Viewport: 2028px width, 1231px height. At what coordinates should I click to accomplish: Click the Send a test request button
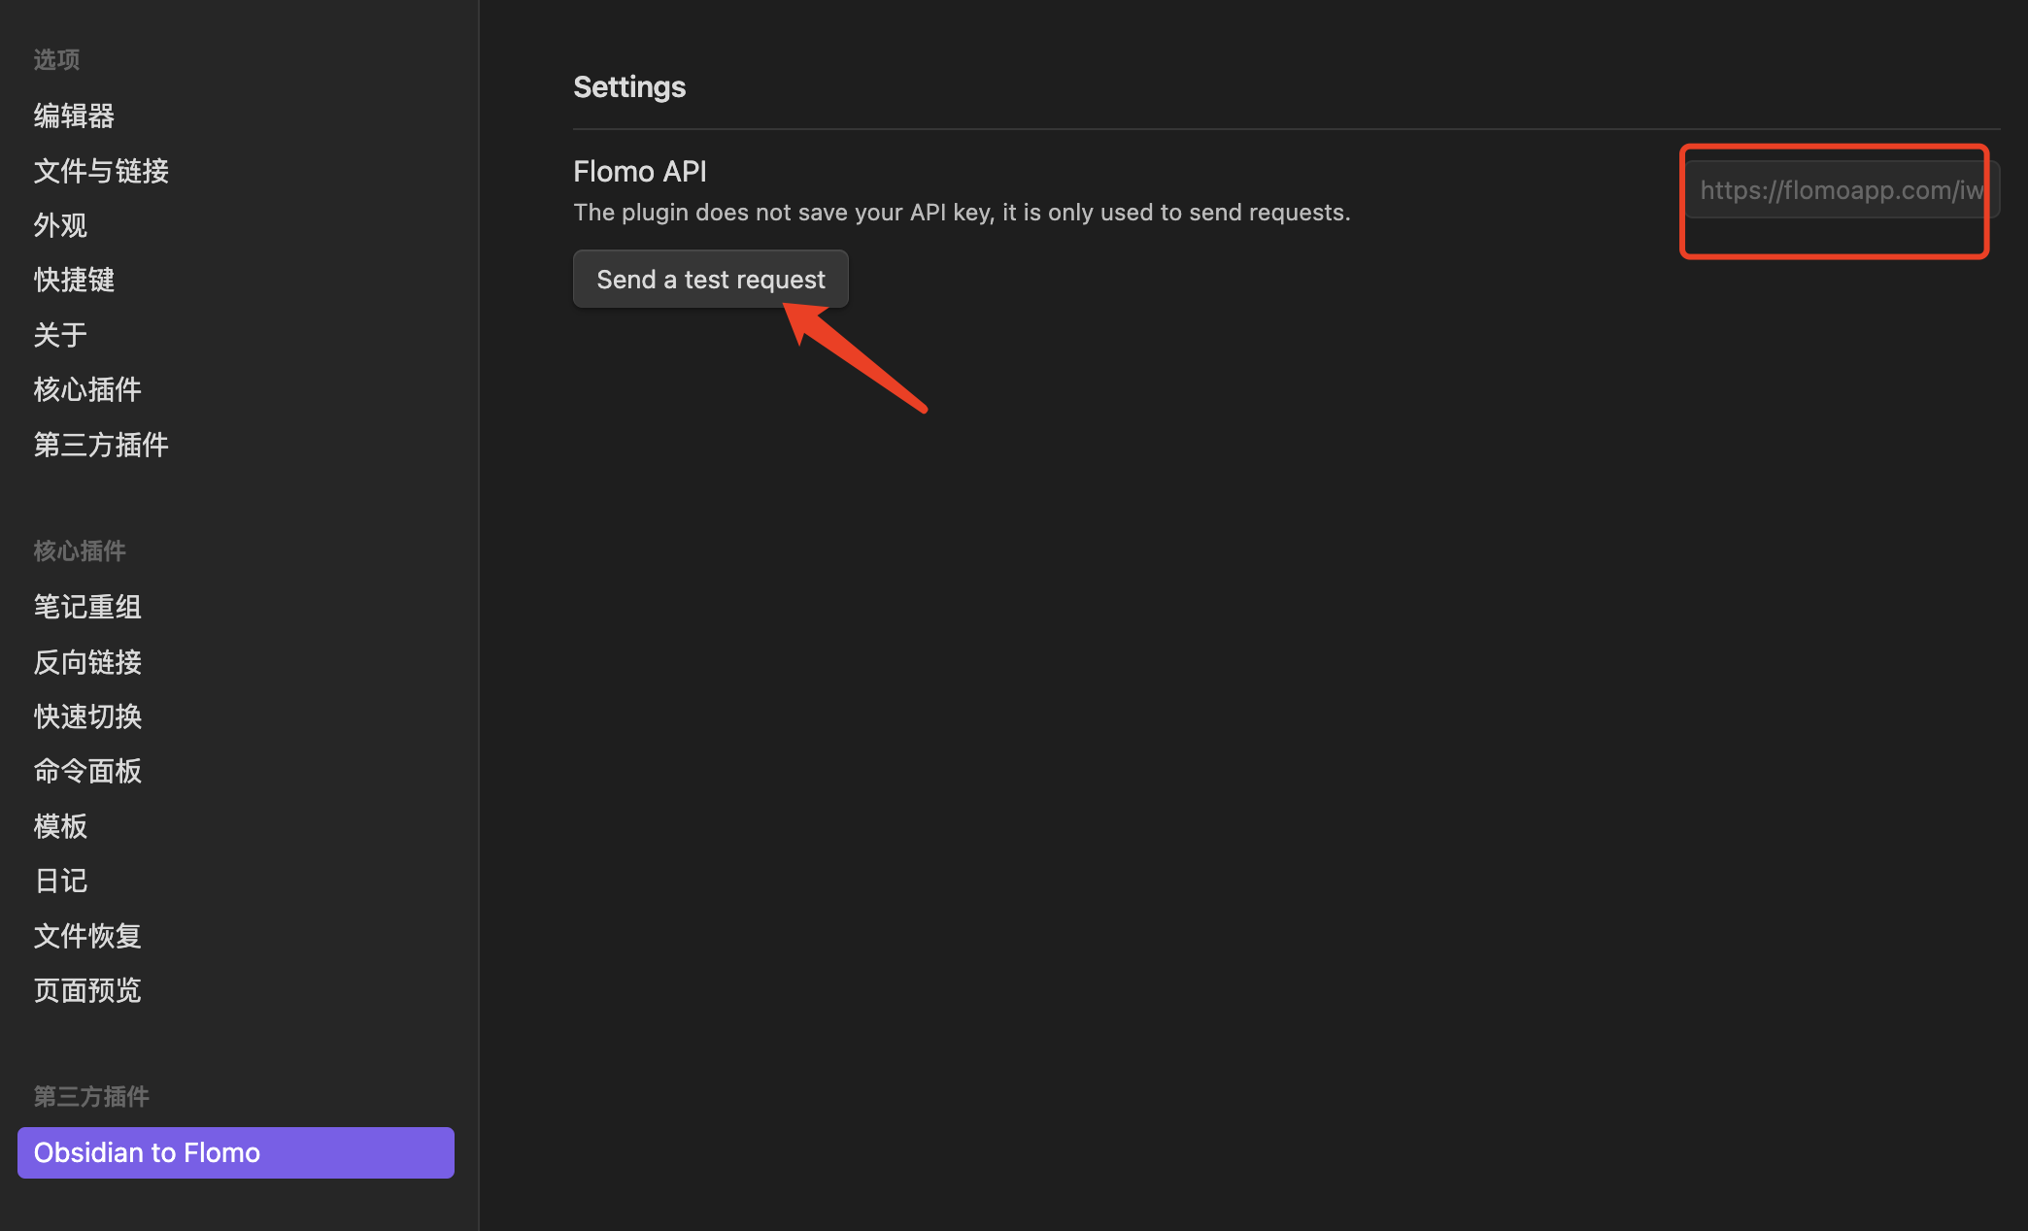710,280
